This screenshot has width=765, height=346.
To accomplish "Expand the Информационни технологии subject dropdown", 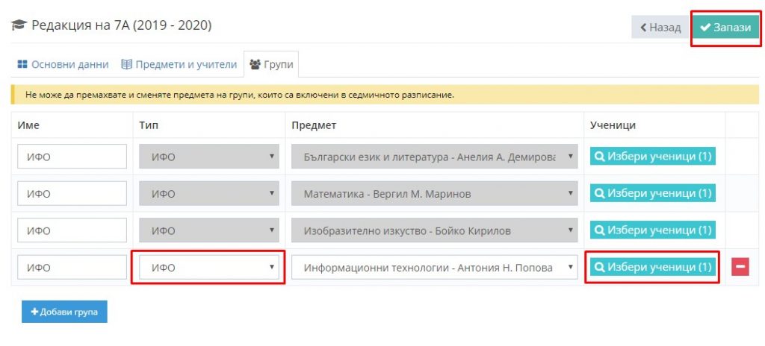I will tap(435, 268).
